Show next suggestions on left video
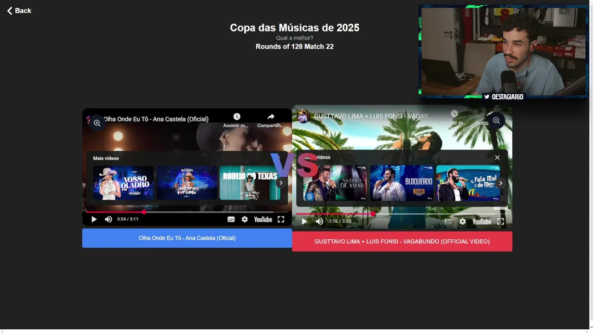This screenshot has height=334, width=594. click(281, 183)
